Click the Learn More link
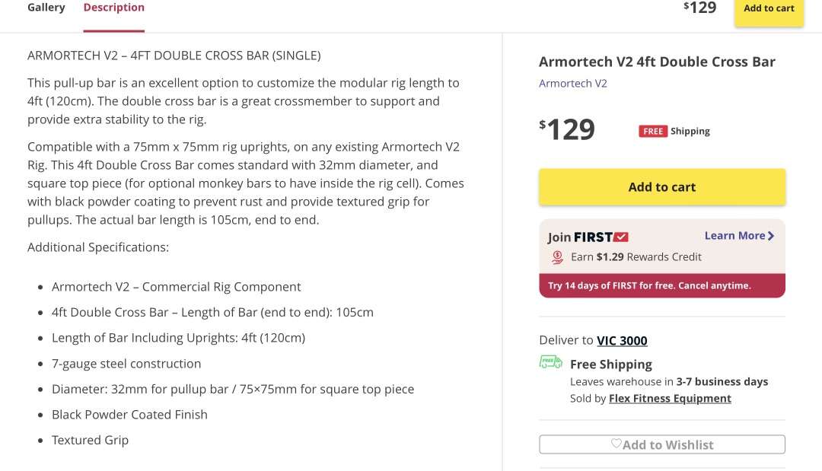The width and height of the screenshot is (822, 471). pyautogui.click(x=734, y=236)
